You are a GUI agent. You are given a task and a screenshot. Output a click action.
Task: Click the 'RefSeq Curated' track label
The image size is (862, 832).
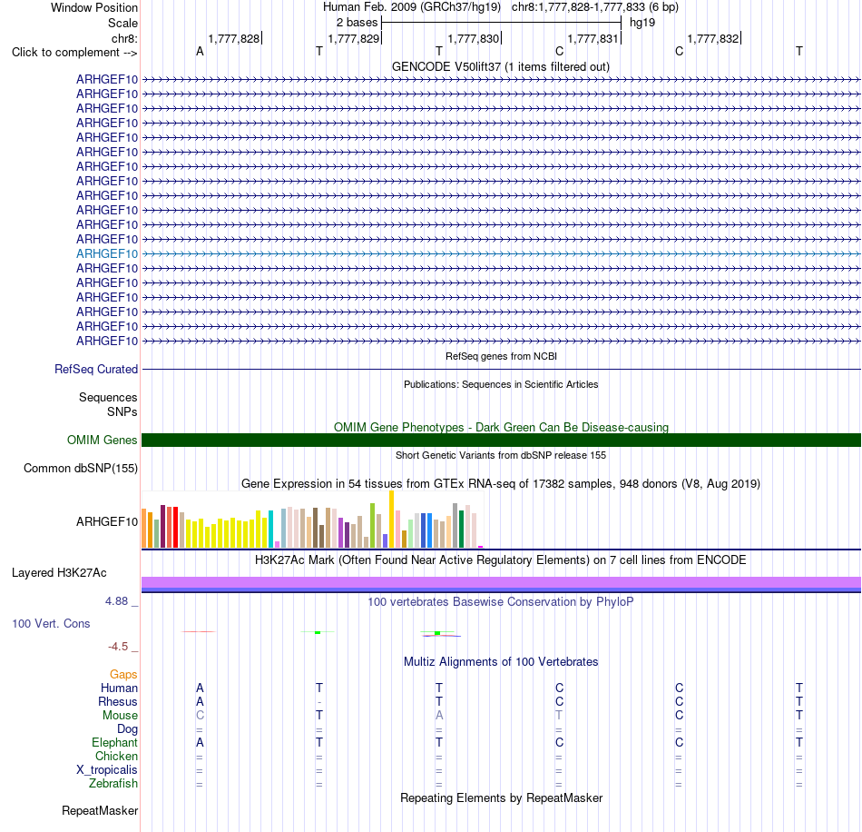tap(95, 370)
